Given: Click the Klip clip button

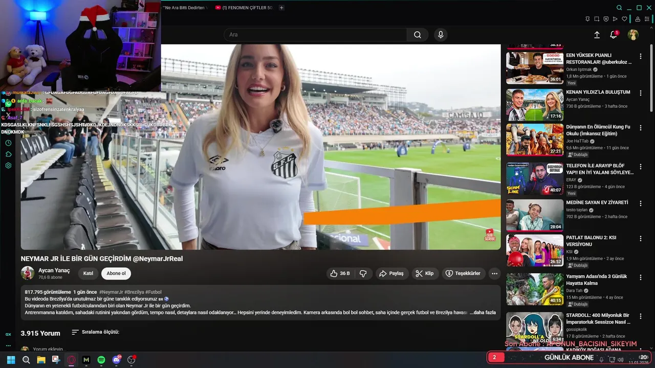Looking at the screenshot, I should click(424, 273).
